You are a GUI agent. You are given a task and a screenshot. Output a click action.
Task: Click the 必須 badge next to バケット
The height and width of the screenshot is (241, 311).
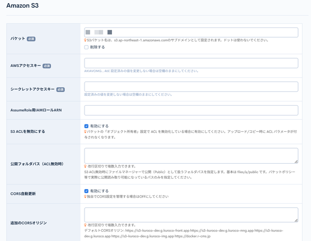click(31, 39)
